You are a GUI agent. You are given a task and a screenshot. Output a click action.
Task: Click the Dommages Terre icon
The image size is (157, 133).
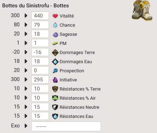pos(55,53)
